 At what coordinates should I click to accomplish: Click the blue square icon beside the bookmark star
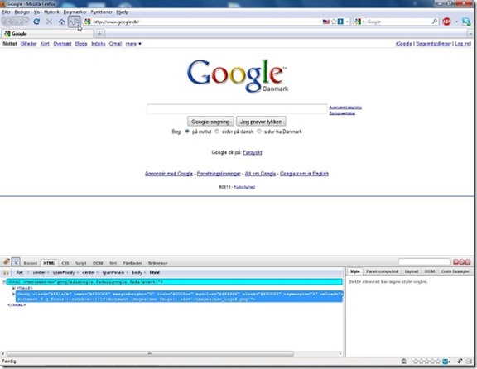pos(340,22)
